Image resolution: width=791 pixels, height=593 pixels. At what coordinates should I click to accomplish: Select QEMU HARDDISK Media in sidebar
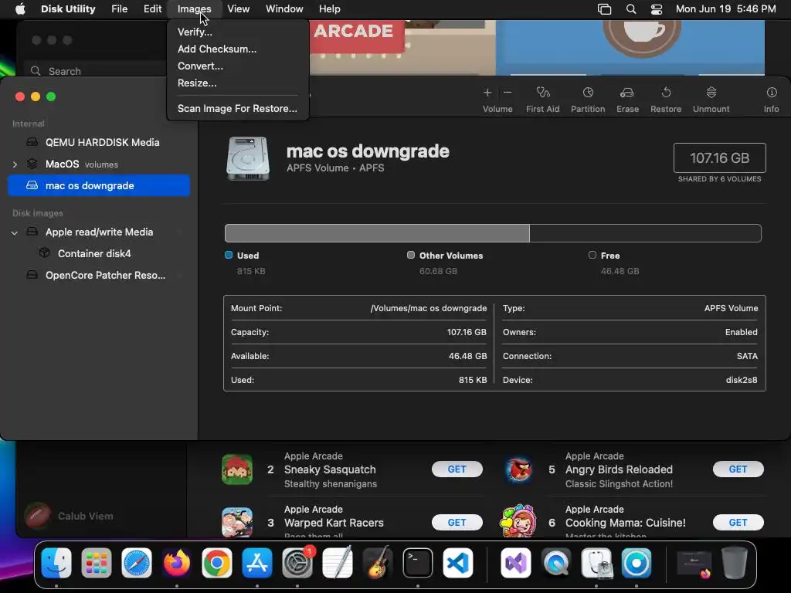click(99, 142)
